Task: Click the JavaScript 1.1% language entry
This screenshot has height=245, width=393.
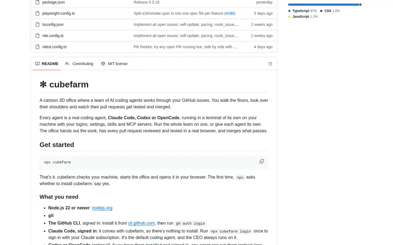Action: tap(303, 17)
